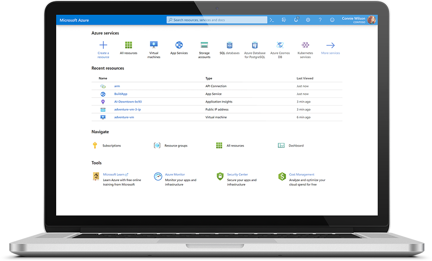
Task: Open the help question mark
Action: coord(320,20)
